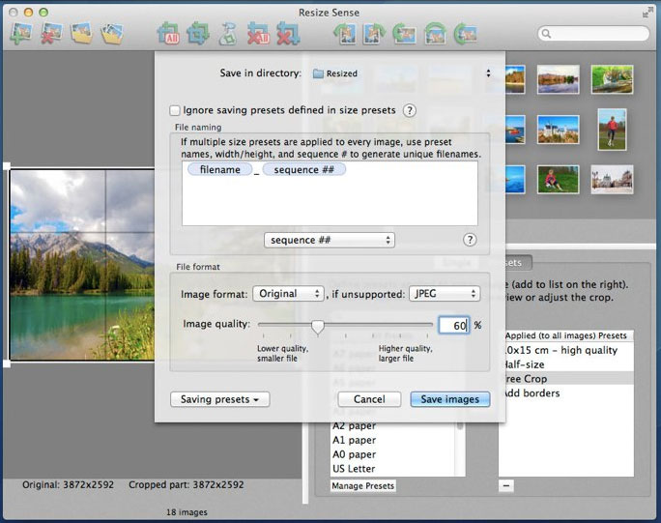Select the 10x15 cm – high quality applied preset
661x523 pixels.
point(566,350)
